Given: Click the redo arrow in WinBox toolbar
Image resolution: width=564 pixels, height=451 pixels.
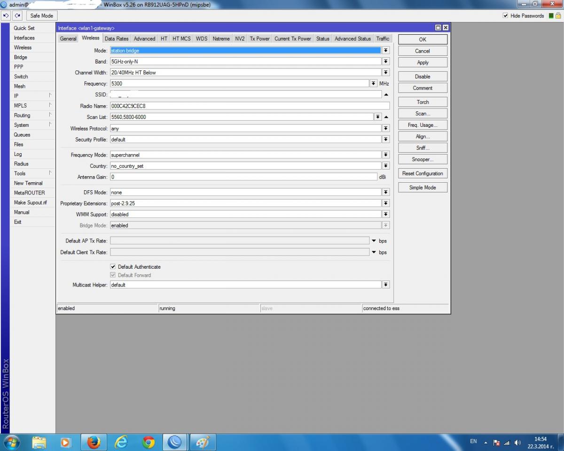Looking at the screenshot, I should (x=18, y=16).
